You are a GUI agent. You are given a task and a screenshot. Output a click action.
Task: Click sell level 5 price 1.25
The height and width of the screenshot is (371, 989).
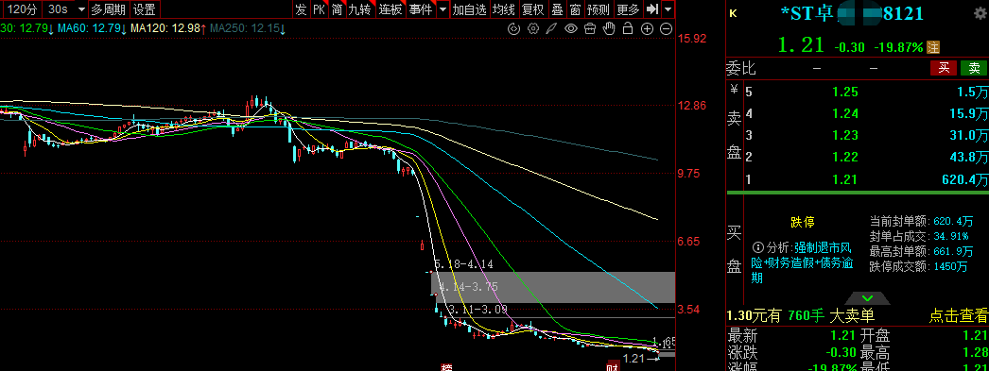844,92
